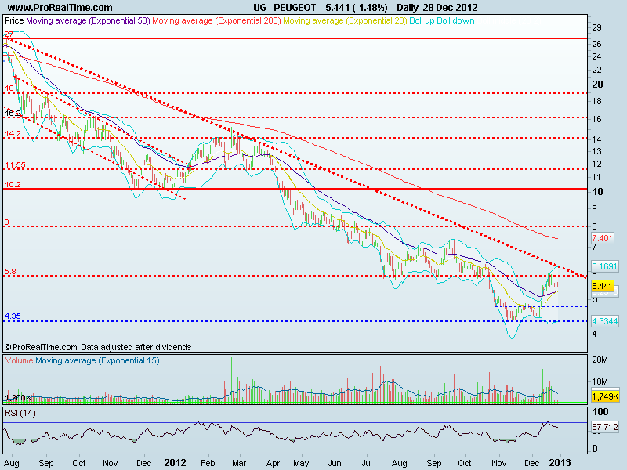Click the 100 RSI axis label
The image size is (627, 470).
click(600, 412)
